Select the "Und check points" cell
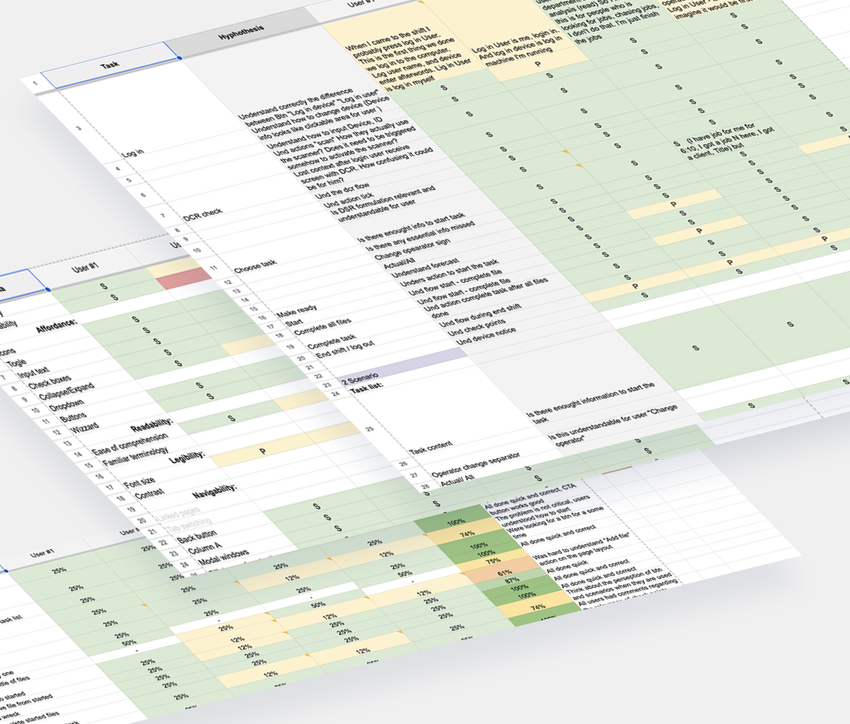The width and height of the screenshot is (850, 724). (x=476, y=328)
